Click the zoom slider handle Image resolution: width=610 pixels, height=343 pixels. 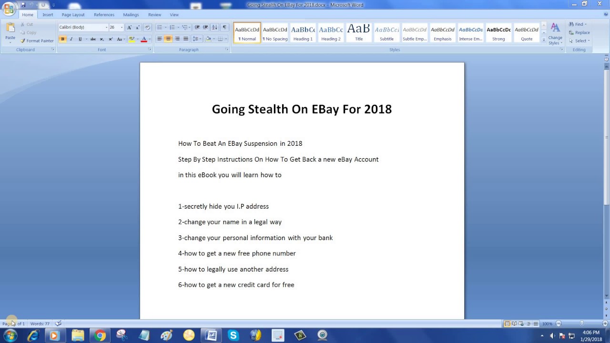[x=581, y=323]
